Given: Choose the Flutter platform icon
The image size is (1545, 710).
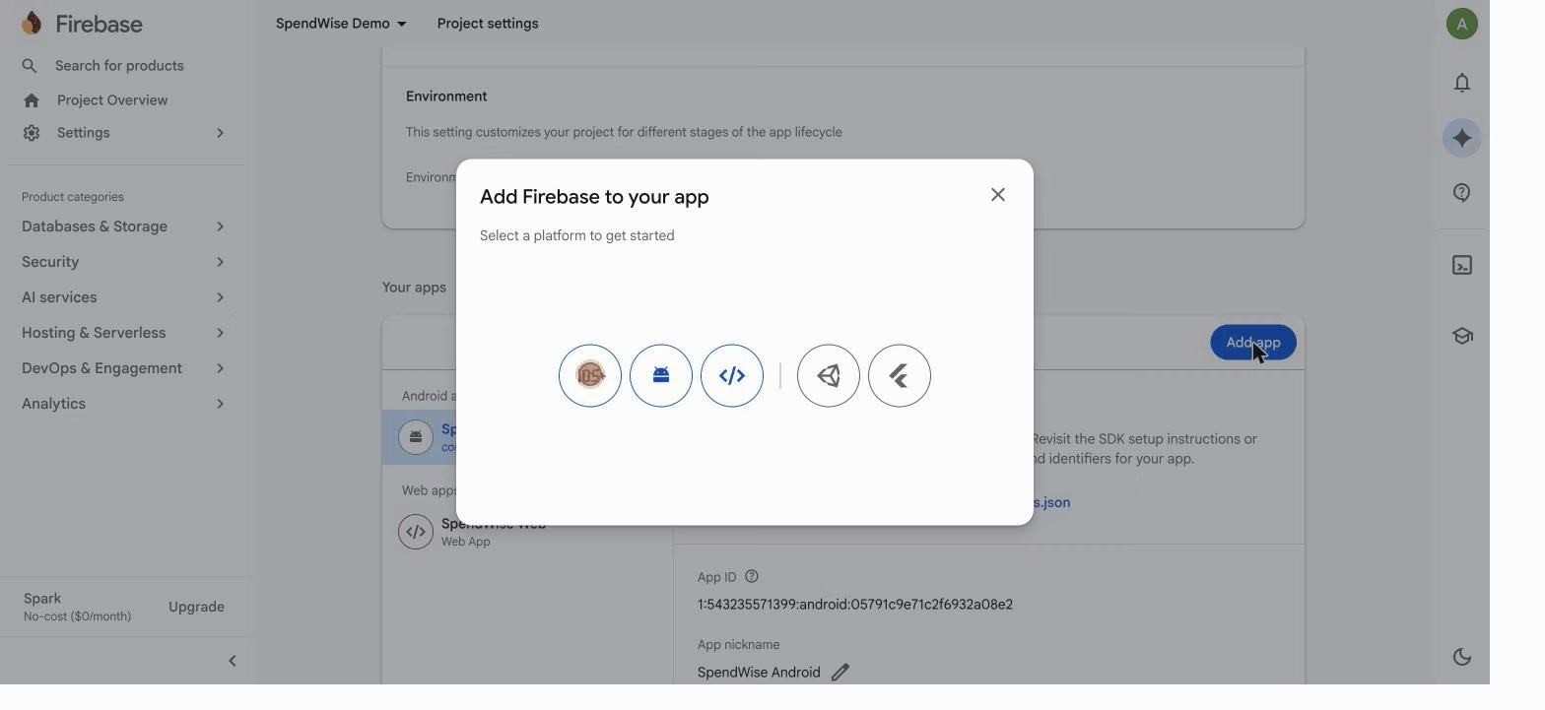Looking at the screenshot, I should (x=900, y=375).
